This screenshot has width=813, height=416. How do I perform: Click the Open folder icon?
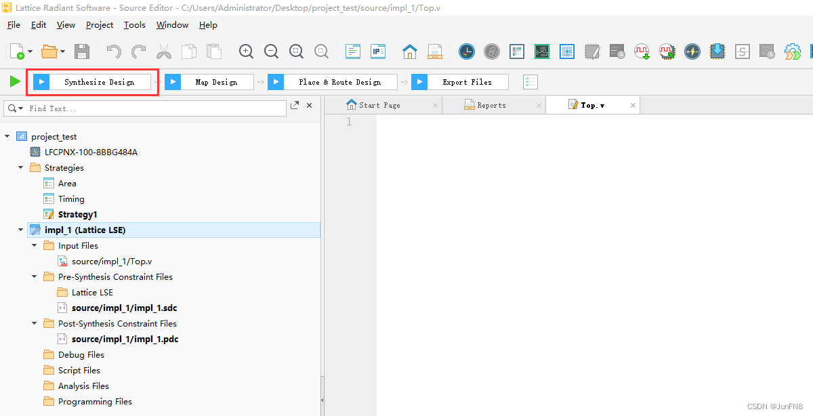pyautogui.click(x=49, y=51)
